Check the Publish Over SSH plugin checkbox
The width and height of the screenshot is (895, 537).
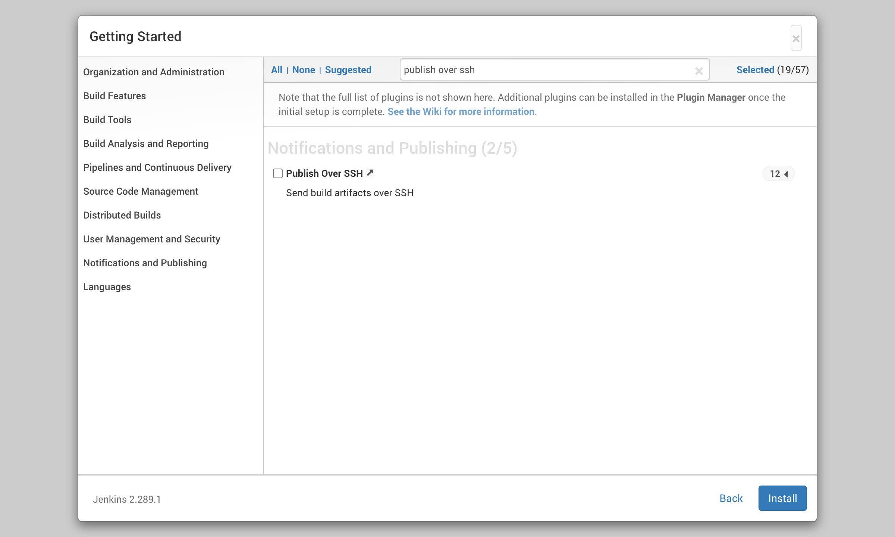pyautogui.click(x=278, y=173)
